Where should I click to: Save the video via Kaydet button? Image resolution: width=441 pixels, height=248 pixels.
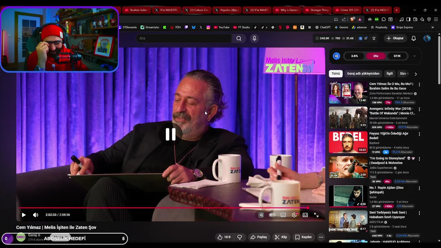(x=304, y=237)
